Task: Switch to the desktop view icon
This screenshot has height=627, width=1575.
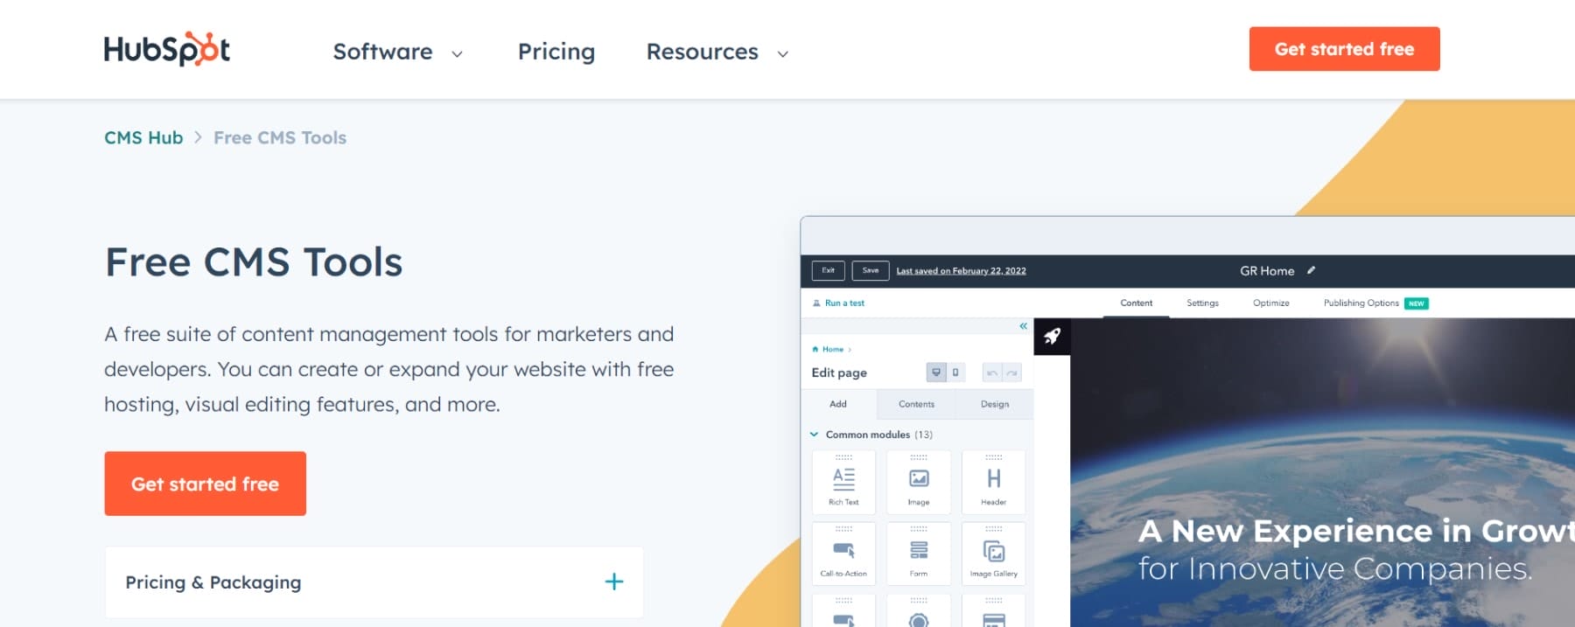Action: click(936, 373)
